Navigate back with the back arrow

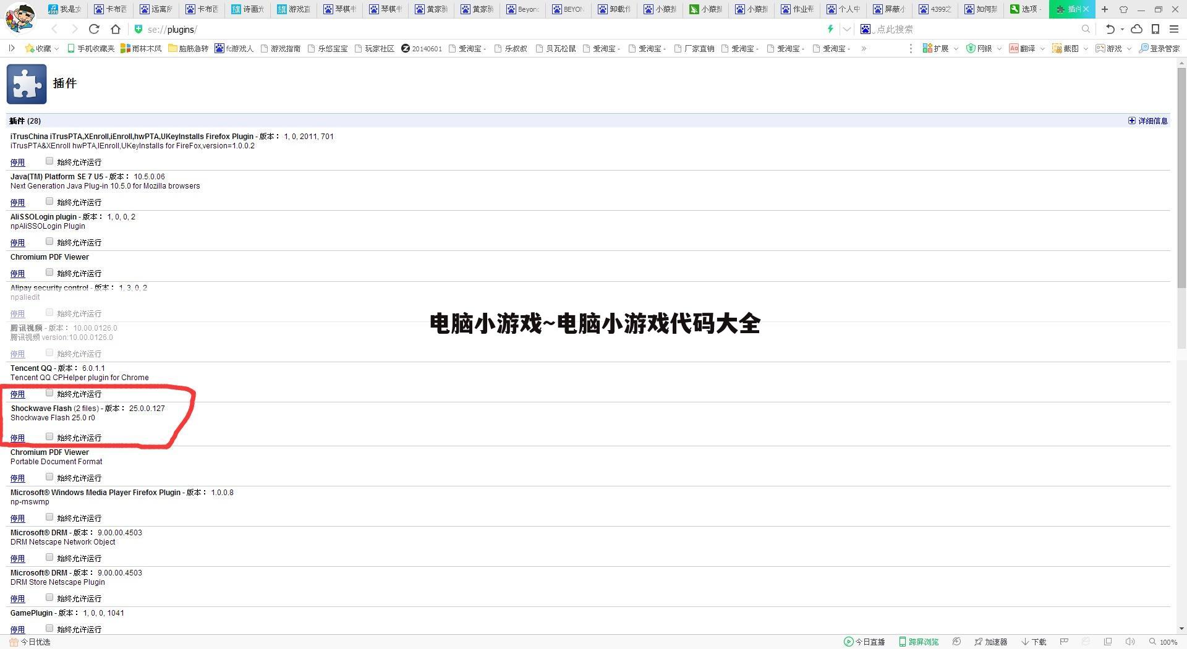[54, 29]
